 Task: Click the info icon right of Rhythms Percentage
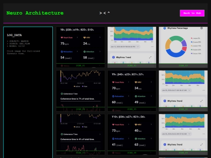tap(202, 28)
